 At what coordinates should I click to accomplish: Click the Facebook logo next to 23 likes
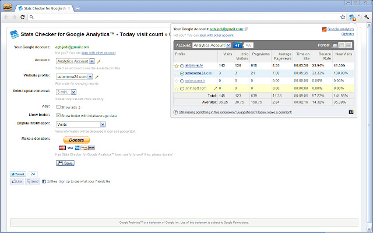pos(44,181)
